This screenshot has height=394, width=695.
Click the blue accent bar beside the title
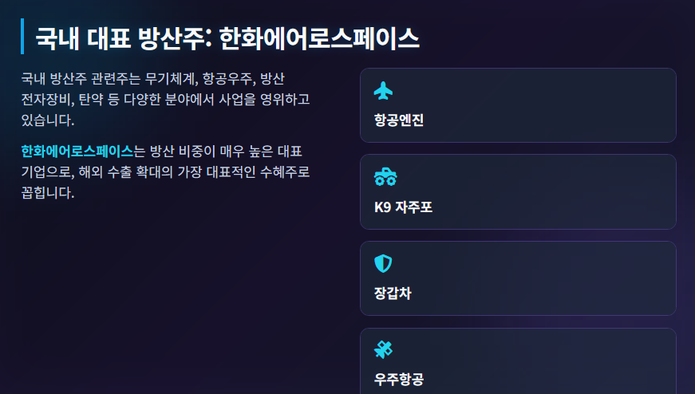pos(22,37)
